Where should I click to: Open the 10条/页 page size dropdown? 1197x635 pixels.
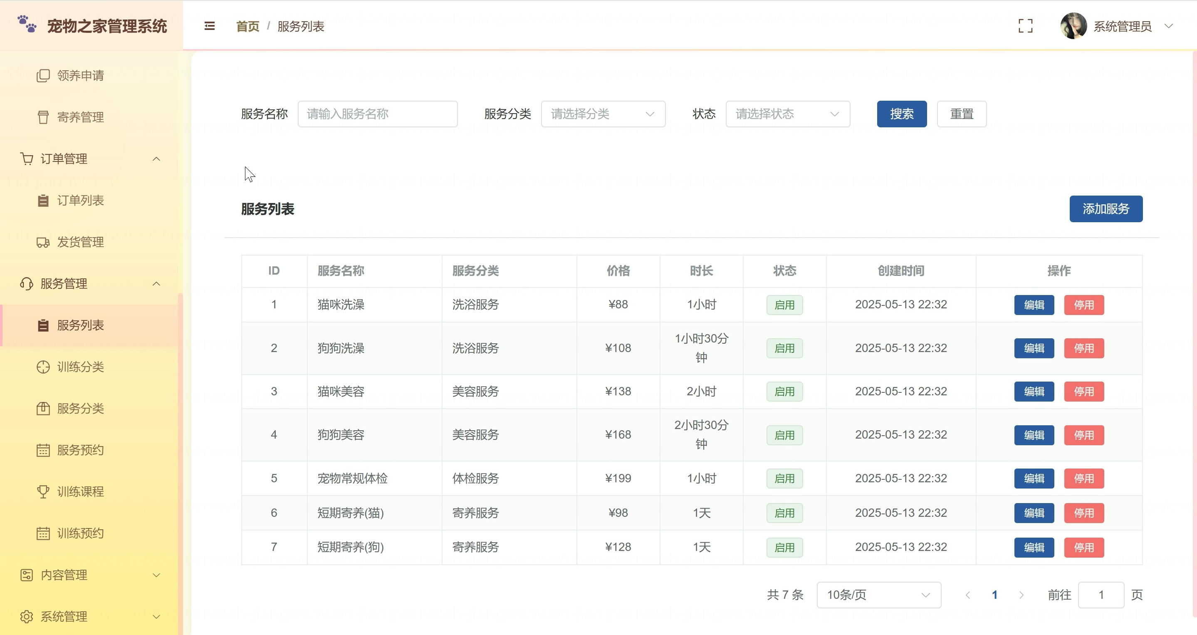click(x=878, y=595)
